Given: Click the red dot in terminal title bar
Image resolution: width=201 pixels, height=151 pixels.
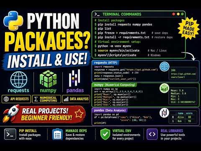Looking at the screenshot, I should click(174, 14).
